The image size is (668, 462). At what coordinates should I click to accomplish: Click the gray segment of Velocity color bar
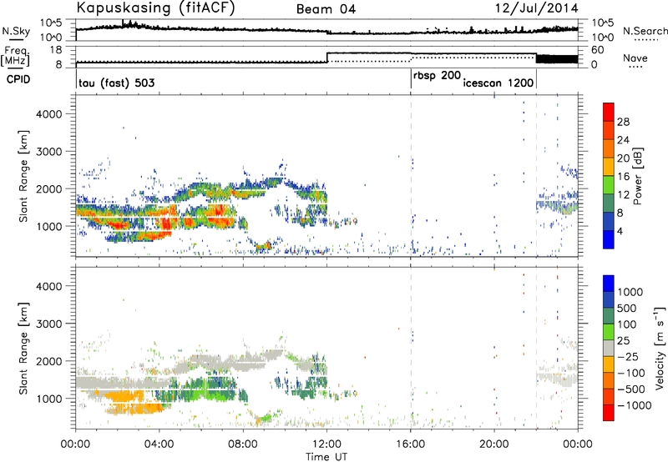(609, 348)
